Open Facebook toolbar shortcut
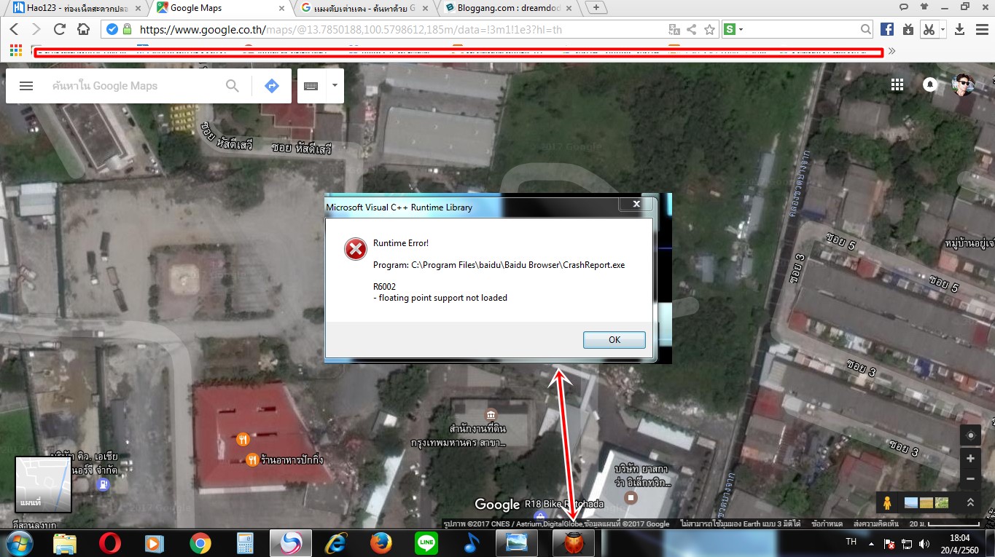The height and width of the screenshot is (557, 995). [x=887, y=29]
